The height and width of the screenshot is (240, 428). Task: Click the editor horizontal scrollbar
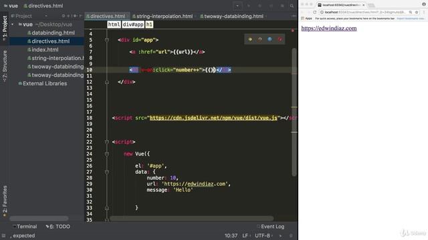(192, 218)
